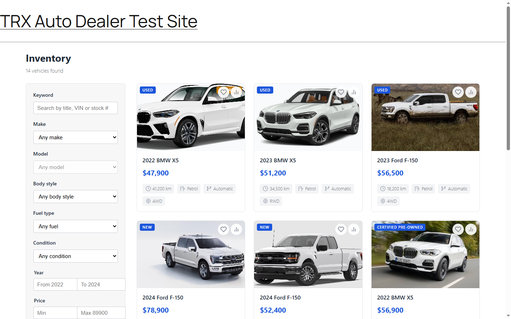Open the TRX Auto Dealer Test Site link

click(99, 21)
